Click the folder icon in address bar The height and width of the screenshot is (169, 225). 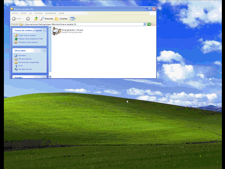coord(21,24)
